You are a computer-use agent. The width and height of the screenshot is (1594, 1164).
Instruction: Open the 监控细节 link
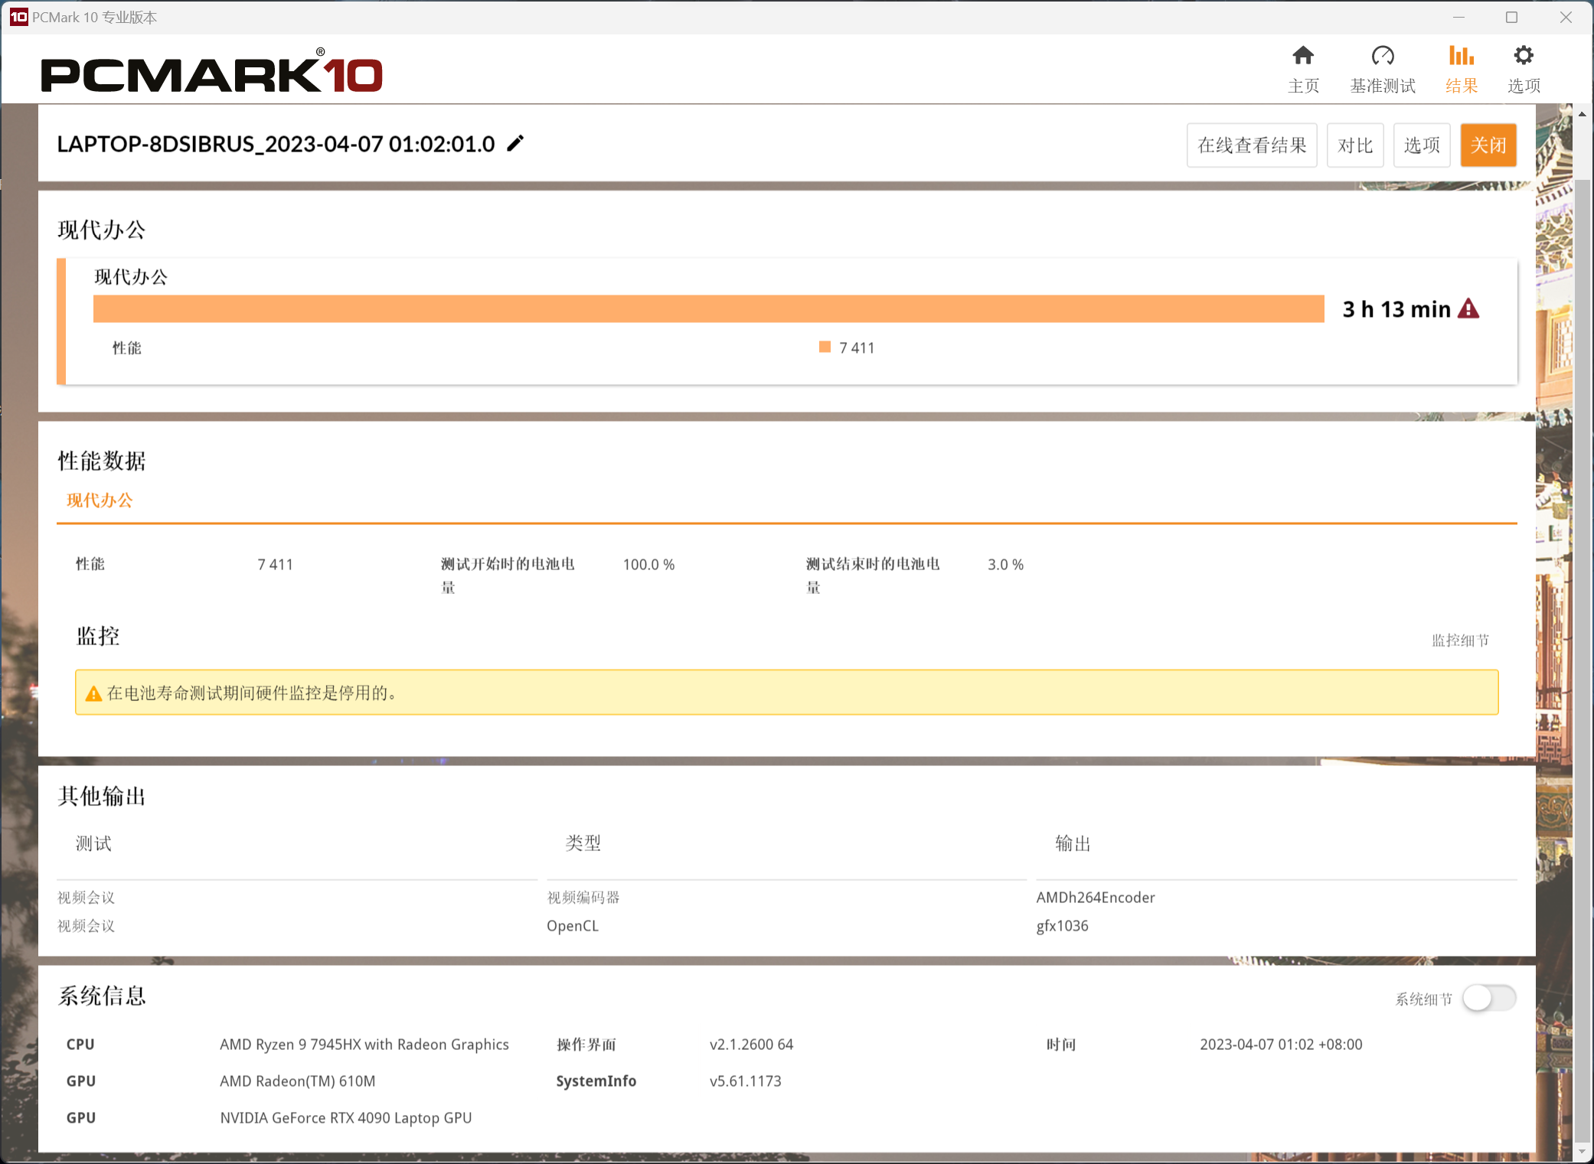pyautogui.click(x=1461, y=640)
